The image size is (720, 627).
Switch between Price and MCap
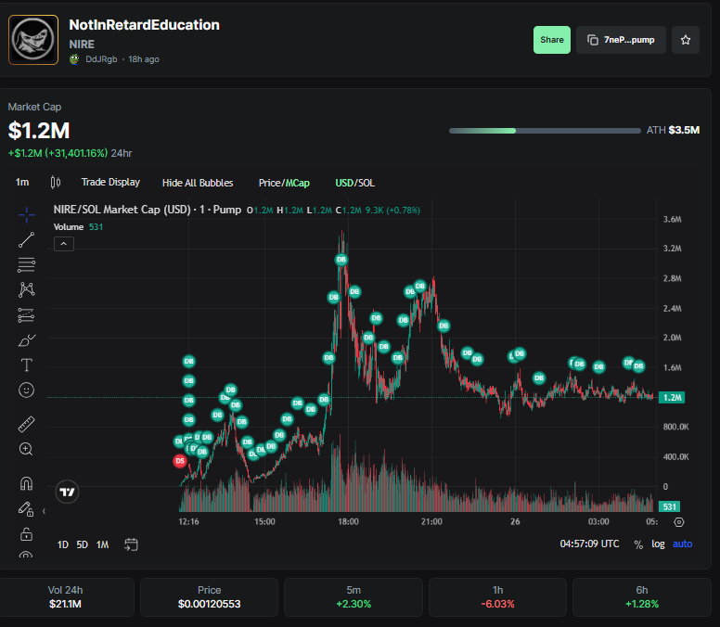(x=284, y=183)
